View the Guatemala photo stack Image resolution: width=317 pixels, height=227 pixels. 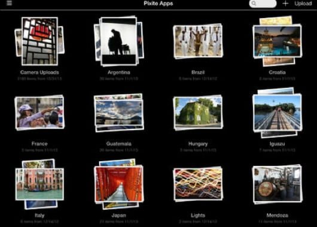[119, 113]
